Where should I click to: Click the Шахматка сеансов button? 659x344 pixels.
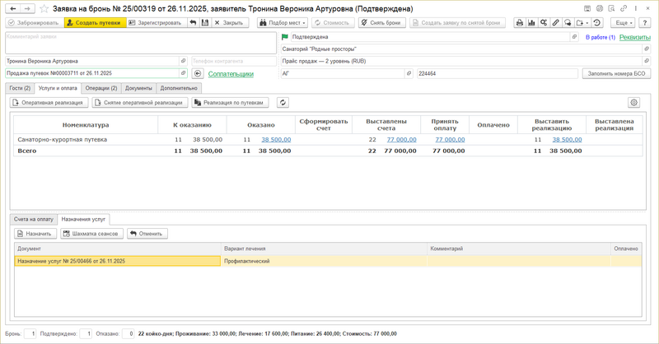point(92,234)
